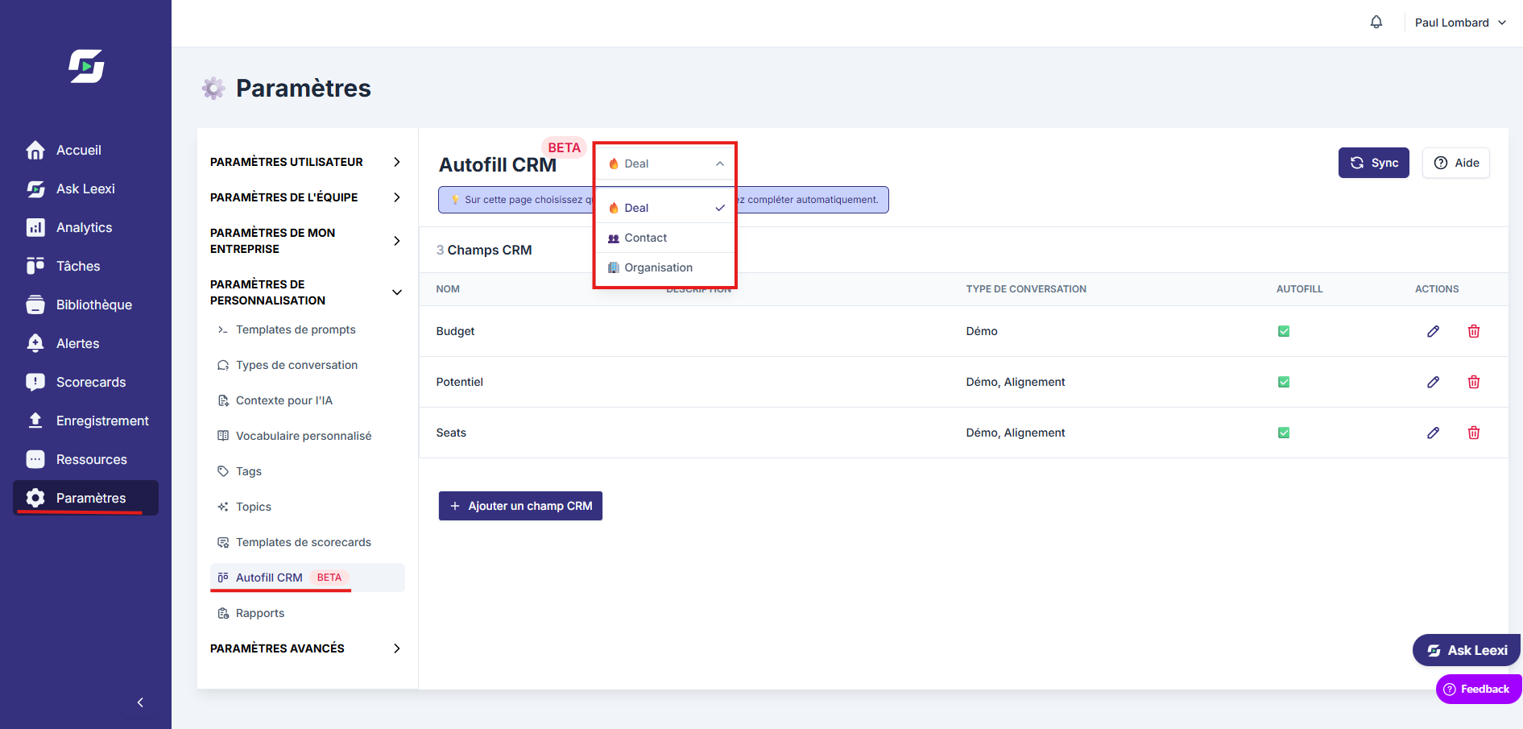Viewport: 1523px width, 729px height.
Task: Click the AUTOFILL column header
Action: (1299, 289)
